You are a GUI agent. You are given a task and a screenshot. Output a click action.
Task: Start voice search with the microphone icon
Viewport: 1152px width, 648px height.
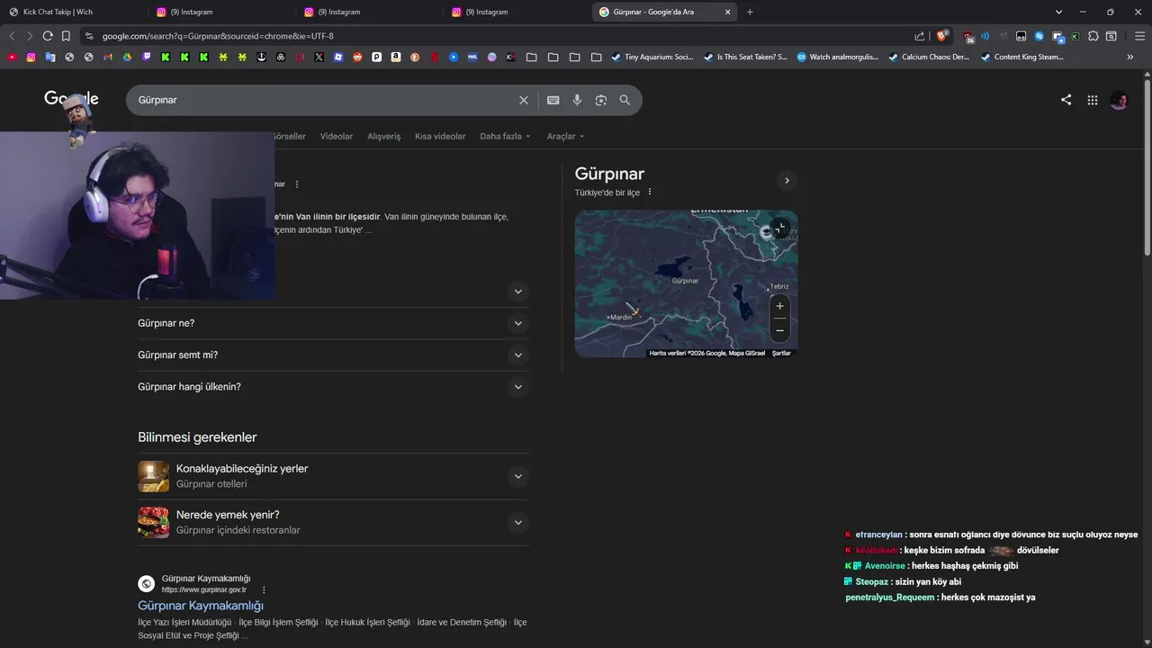pyautogui.click(x=577, y=100)
